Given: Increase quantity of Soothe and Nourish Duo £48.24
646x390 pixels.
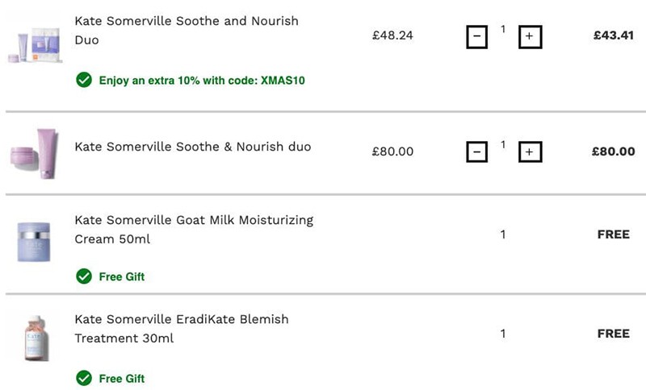Looking at the screenshot, I should (530, 37).
